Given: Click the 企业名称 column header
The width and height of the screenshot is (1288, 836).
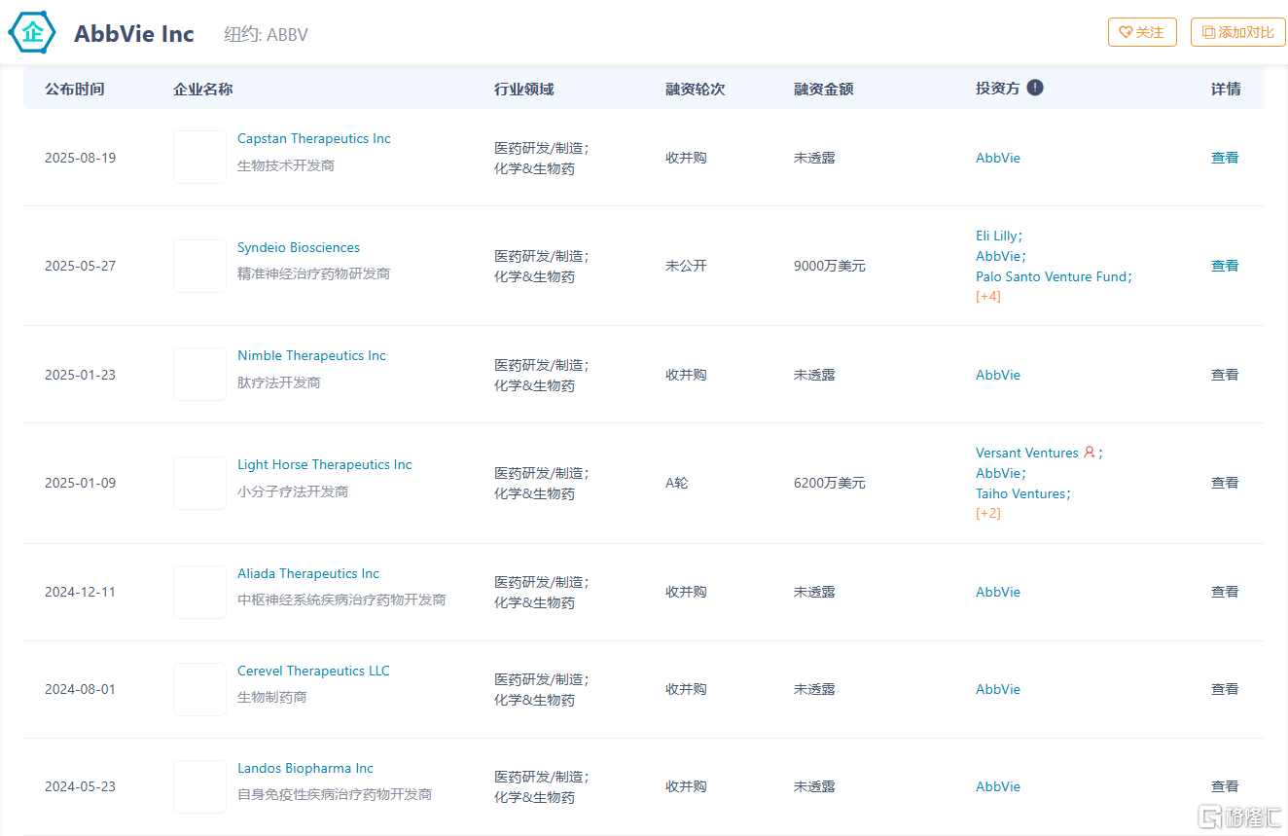Looking at the screenshot, I should [202, 89].
